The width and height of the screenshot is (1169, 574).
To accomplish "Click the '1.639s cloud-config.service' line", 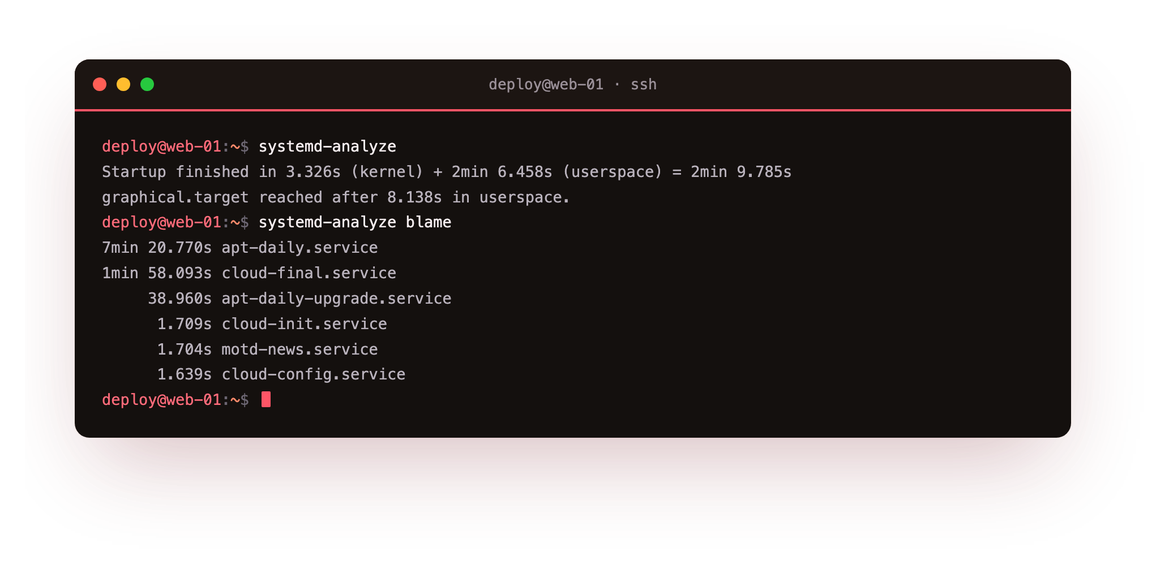I will (x=281, y=374).
